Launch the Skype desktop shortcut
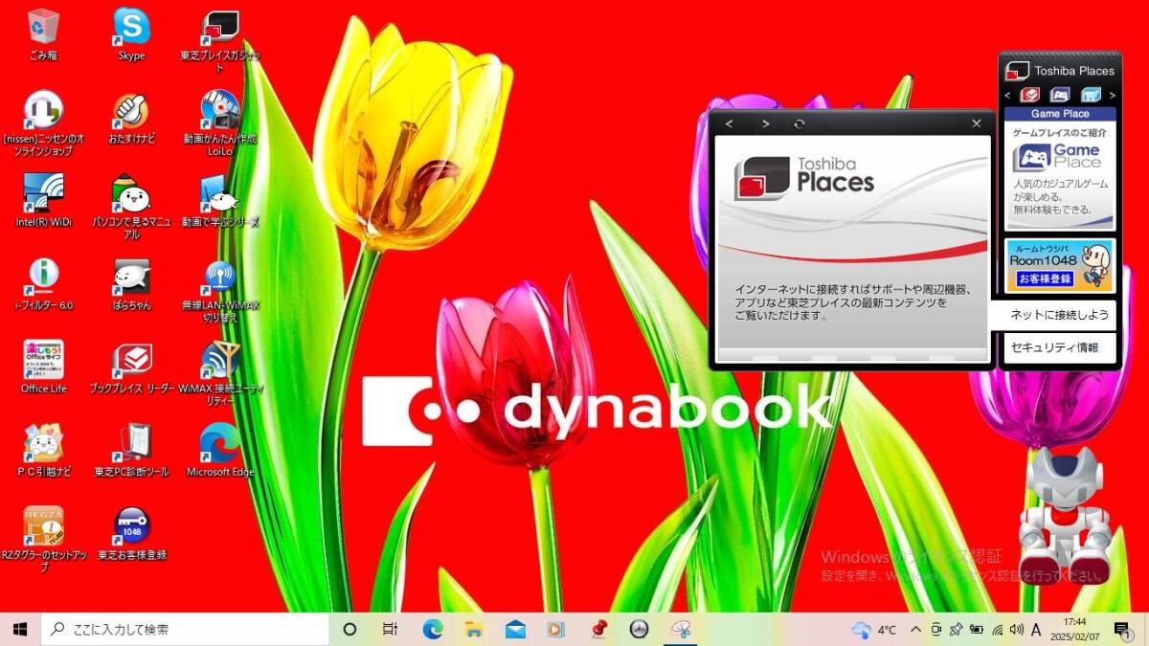 (x=131, y=34)
